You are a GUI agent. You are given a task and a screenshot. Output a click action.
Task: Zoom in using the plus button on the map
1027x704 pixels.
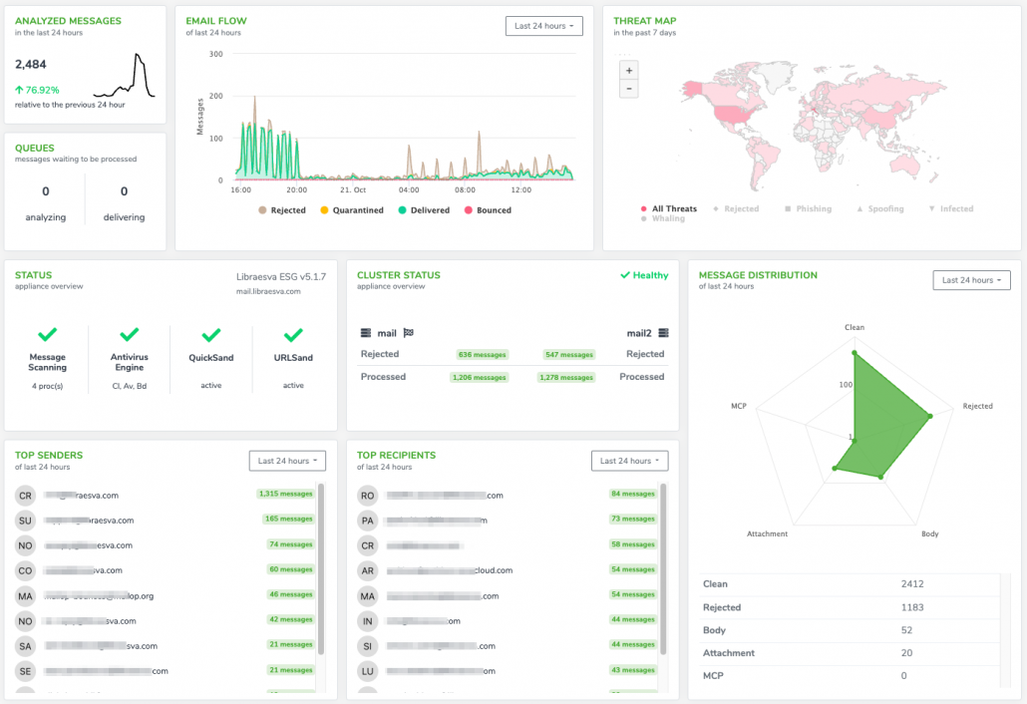pos(629,71)
